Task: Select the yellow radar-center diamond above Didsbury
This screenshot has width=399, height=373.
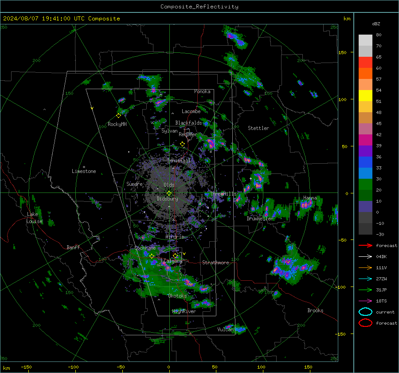Action: tap(169, 193)
